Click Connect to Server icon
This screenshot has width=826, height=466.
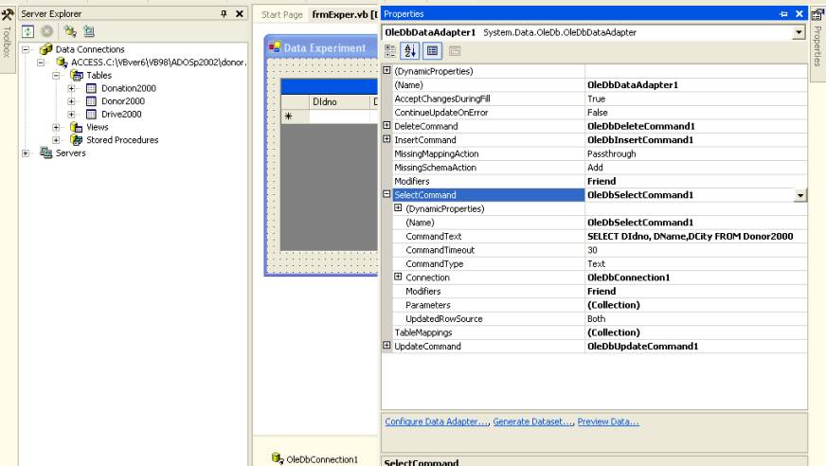(x=89, y=31)
